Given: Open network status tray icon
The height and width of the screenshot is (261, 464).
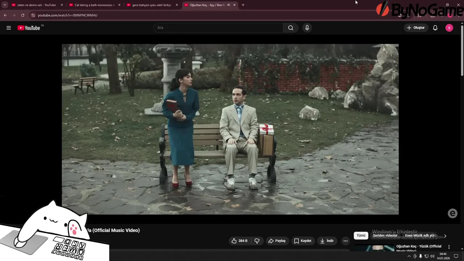Looking at the screenshot, I should [426, 256].
